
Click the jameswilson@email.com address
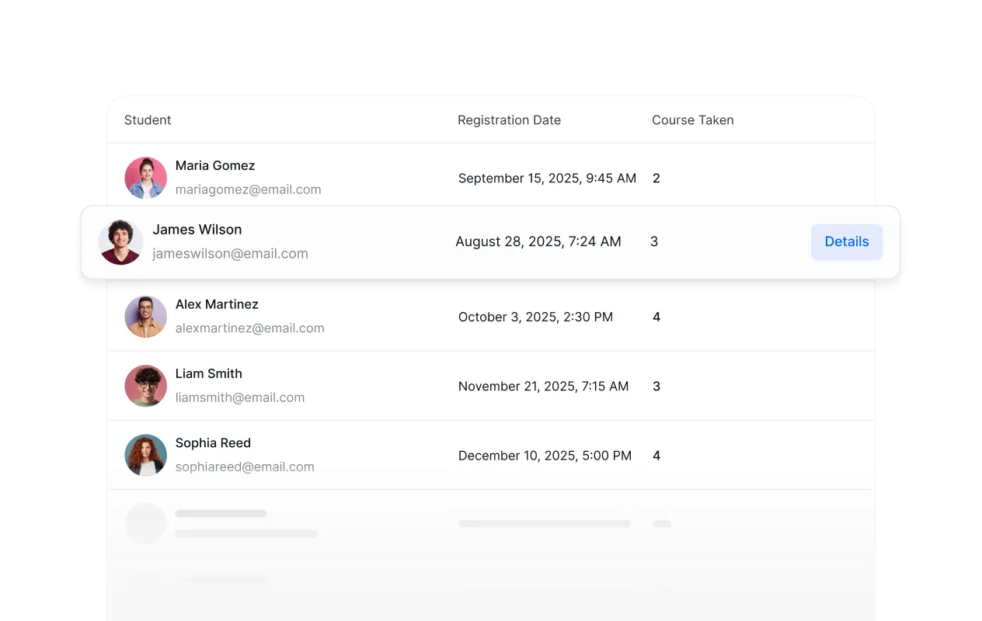[x=230, y=254]
